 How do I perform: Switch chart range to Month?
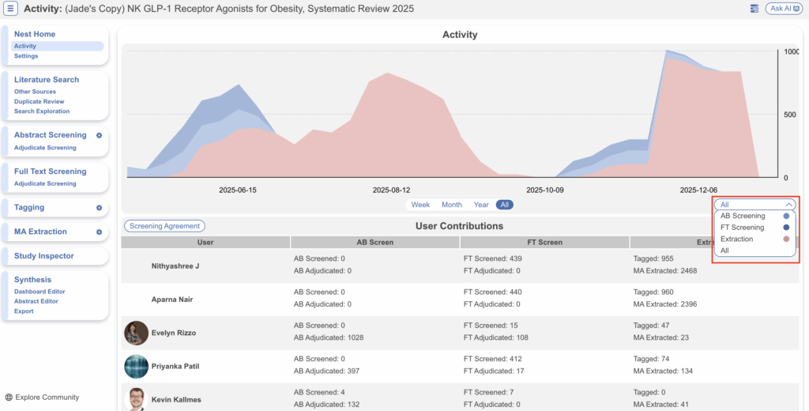[452, 205]
